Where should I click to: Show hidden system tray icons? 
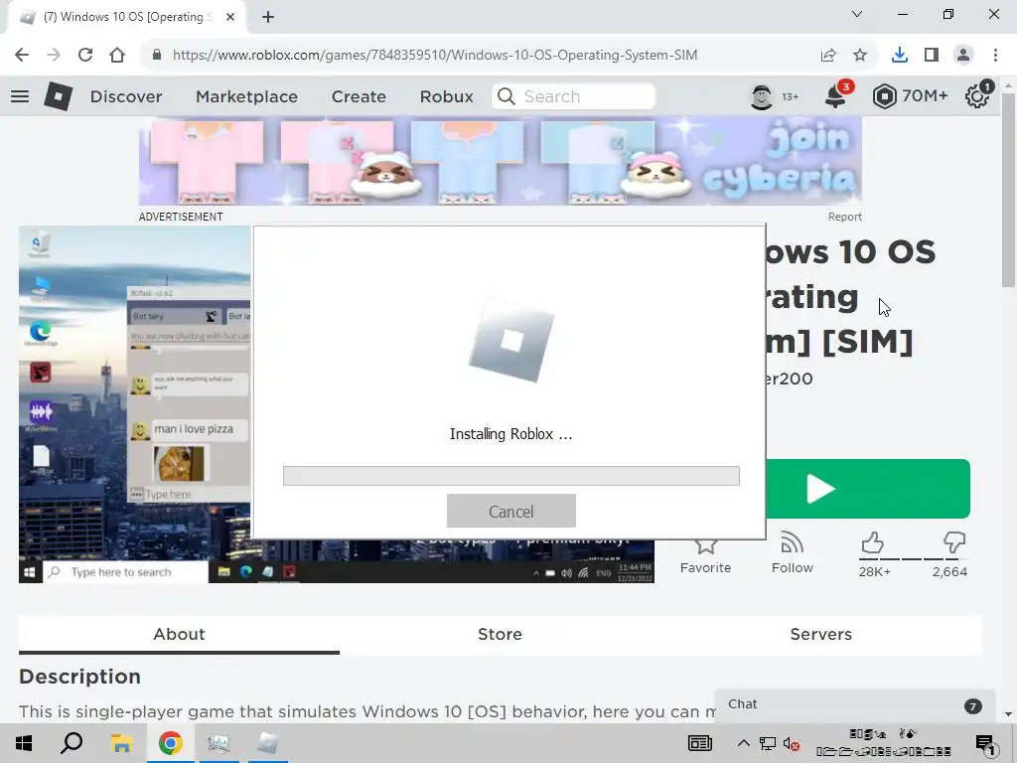click(x=743, y=743)
